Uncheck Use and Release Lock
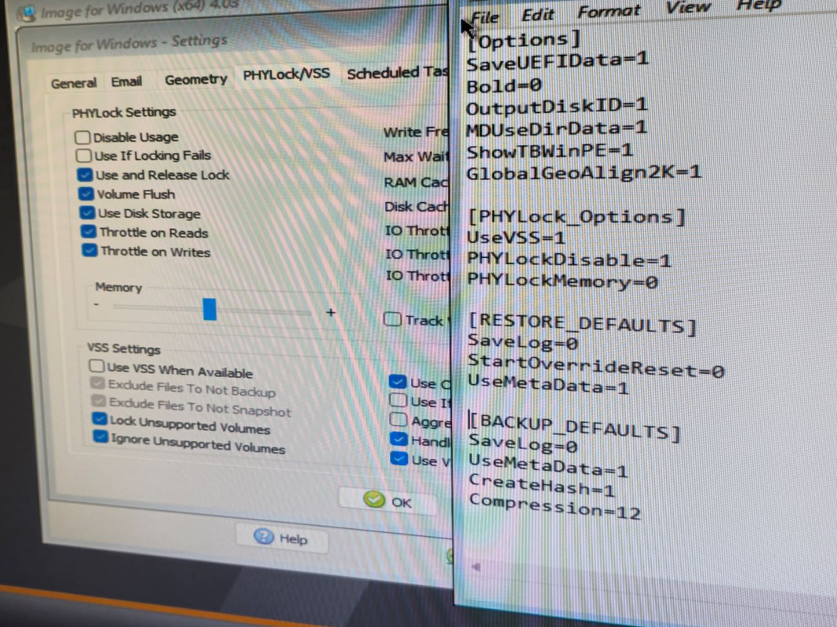Screen dimensions: 837x627 pyautogui.click(x=85, y=174)
